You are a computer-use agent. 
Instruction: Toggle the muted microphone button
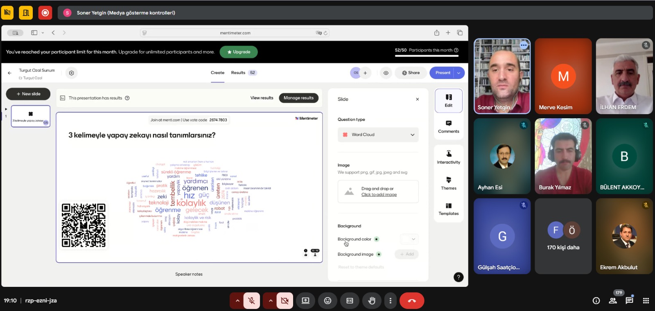[252, 301]
